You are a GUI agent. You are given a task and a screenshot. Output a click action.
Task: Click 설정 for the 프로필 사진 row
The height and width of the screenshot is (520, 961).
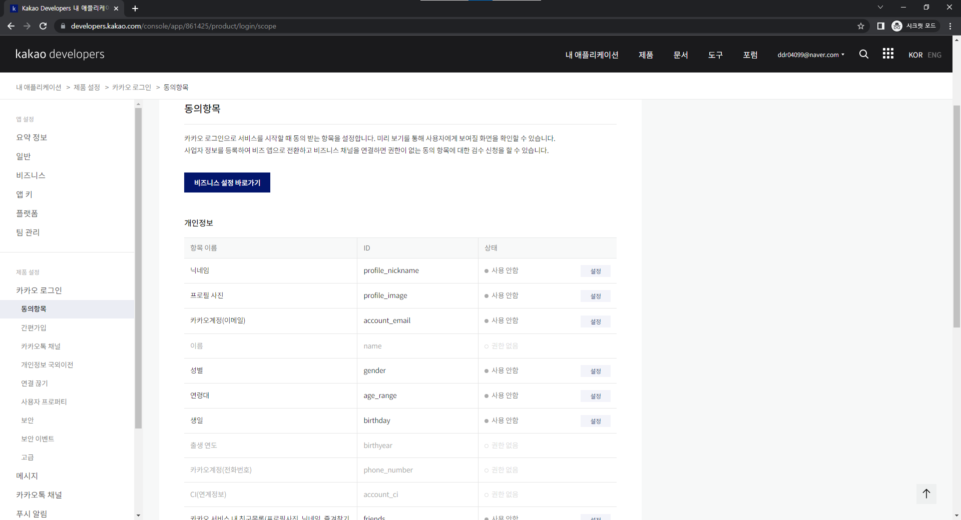point(596,296)
